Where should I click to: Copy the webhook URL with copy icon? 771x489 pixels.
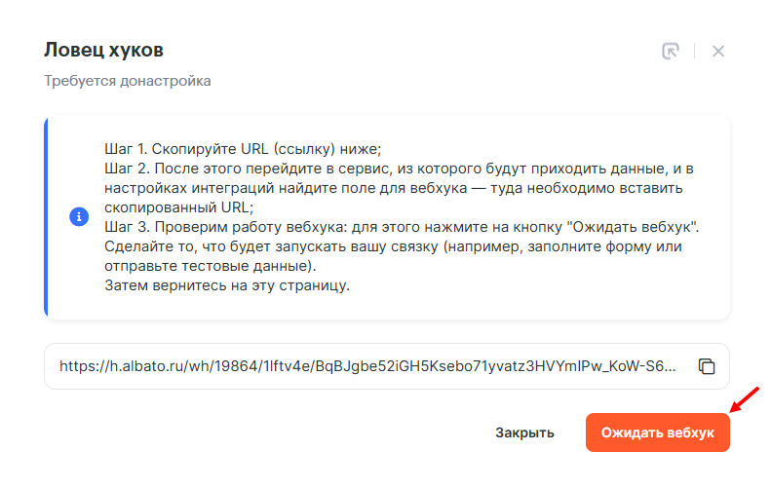tap(707, 366)
